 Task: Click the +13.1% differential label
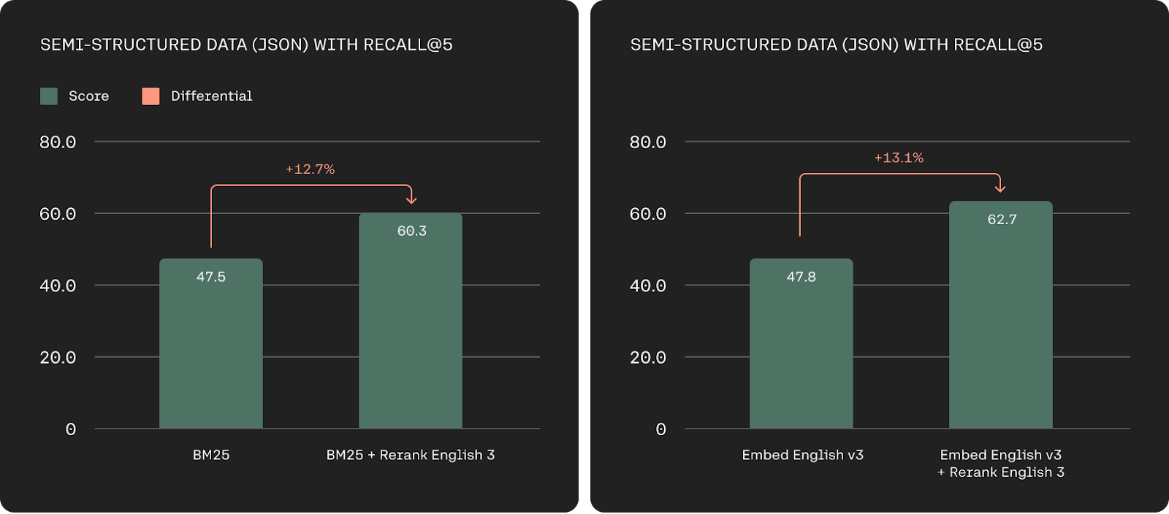pos(899,158)
